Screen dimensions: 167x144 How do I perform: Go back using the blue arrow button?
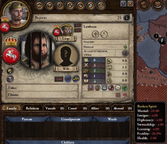(x=123, y=4)
